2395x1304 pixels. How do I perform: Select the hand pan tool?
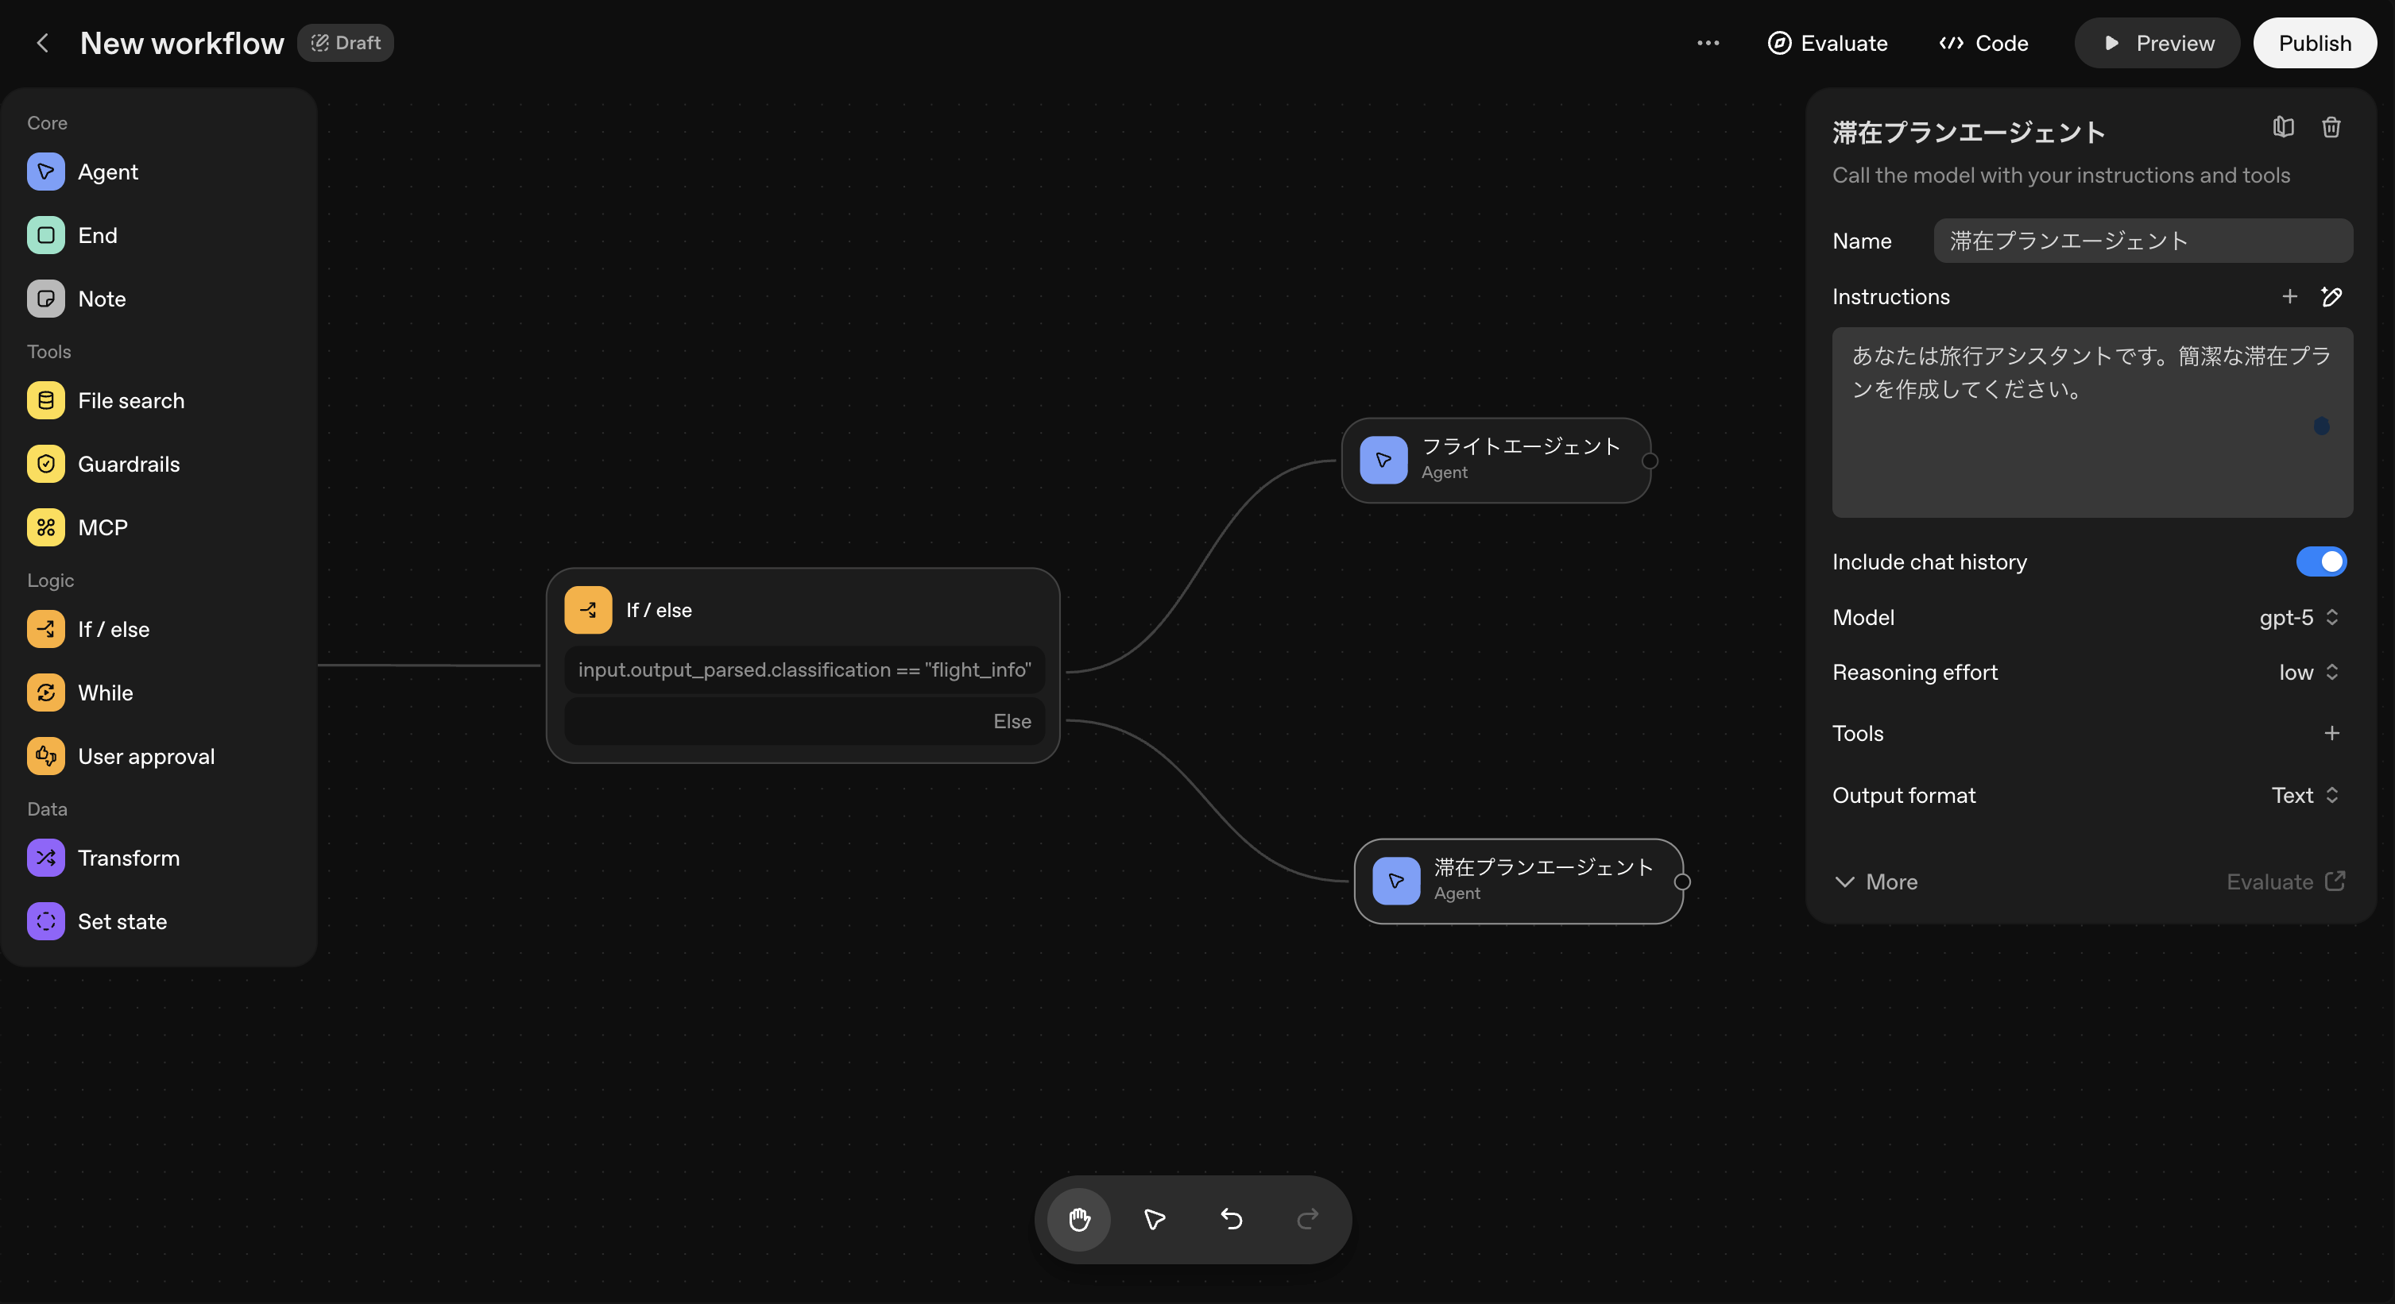click(1078, 1218)
